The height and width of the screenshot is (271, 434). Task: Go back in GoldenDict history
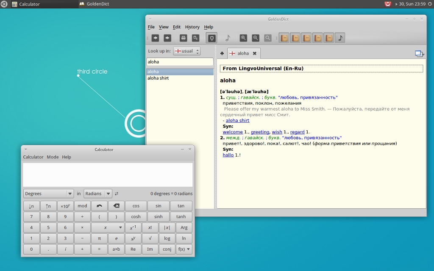tap(155, 38)
